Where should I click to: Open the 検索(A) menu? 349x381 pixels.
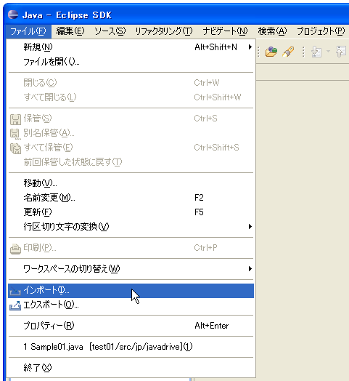coord(272,31)
